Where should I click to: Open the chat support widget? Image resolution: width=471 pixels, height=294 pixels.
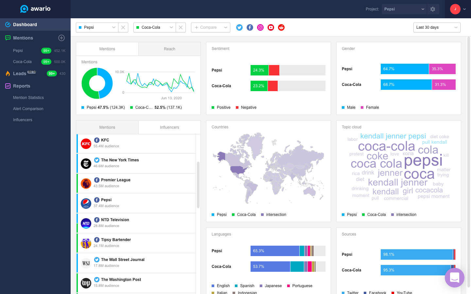pyautogui.click(x=455, y=278)
